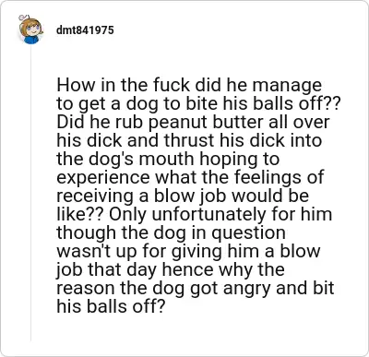The width and height of the screenshot is (369, 357).
Task: Click the line starting "to get a dog"
Action: [198, 103]
